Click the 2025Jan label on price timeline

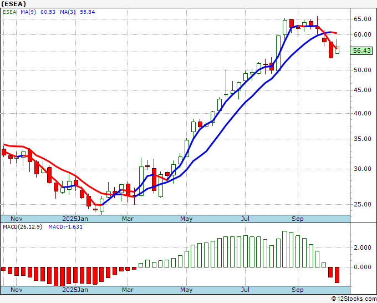pyautogui.click(x=75, y=219)
